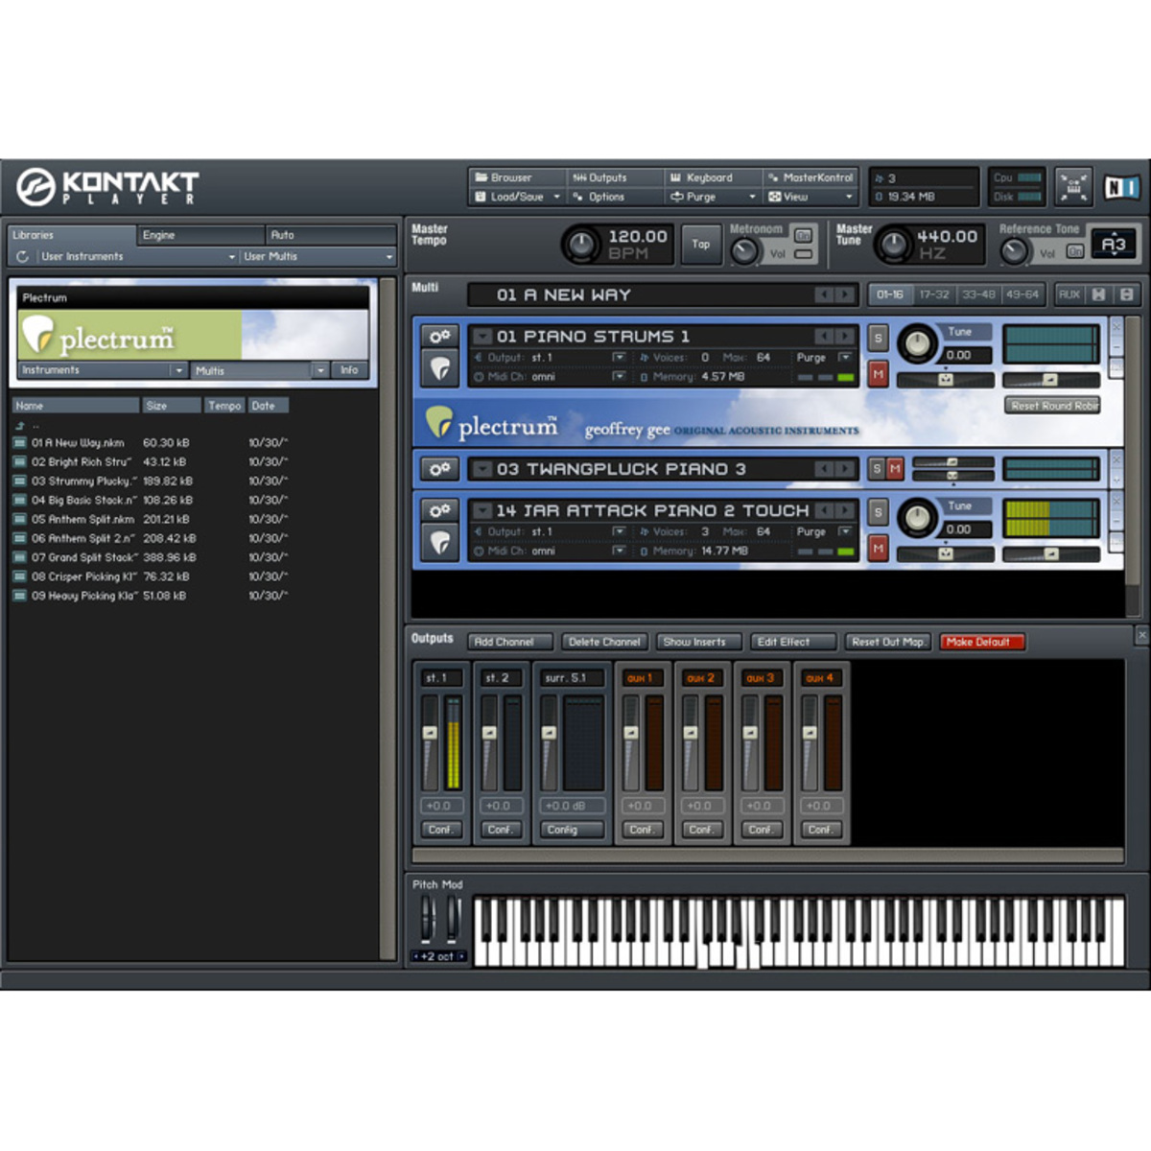
Task: Load next preset for 03 Twangpluck Piano 3
Action: pos(844,469)
